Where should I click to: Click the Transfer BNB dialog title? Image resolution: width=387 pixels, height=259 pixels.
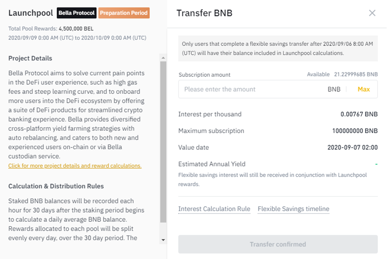click(x=205, y=13)
